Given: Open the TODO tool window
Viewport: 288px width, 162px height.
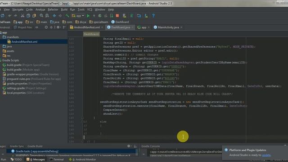Looking at the screenshot, I should click(x=16, y=159).
